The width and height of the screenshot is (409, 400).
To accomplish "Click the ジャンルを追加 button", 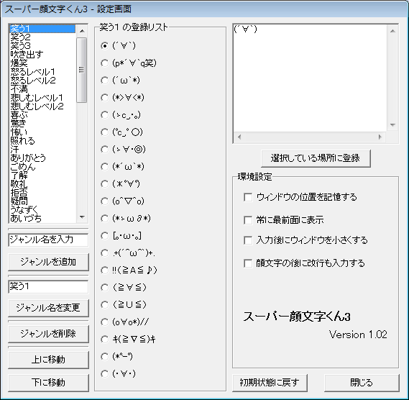I will [x=48, y=262].
